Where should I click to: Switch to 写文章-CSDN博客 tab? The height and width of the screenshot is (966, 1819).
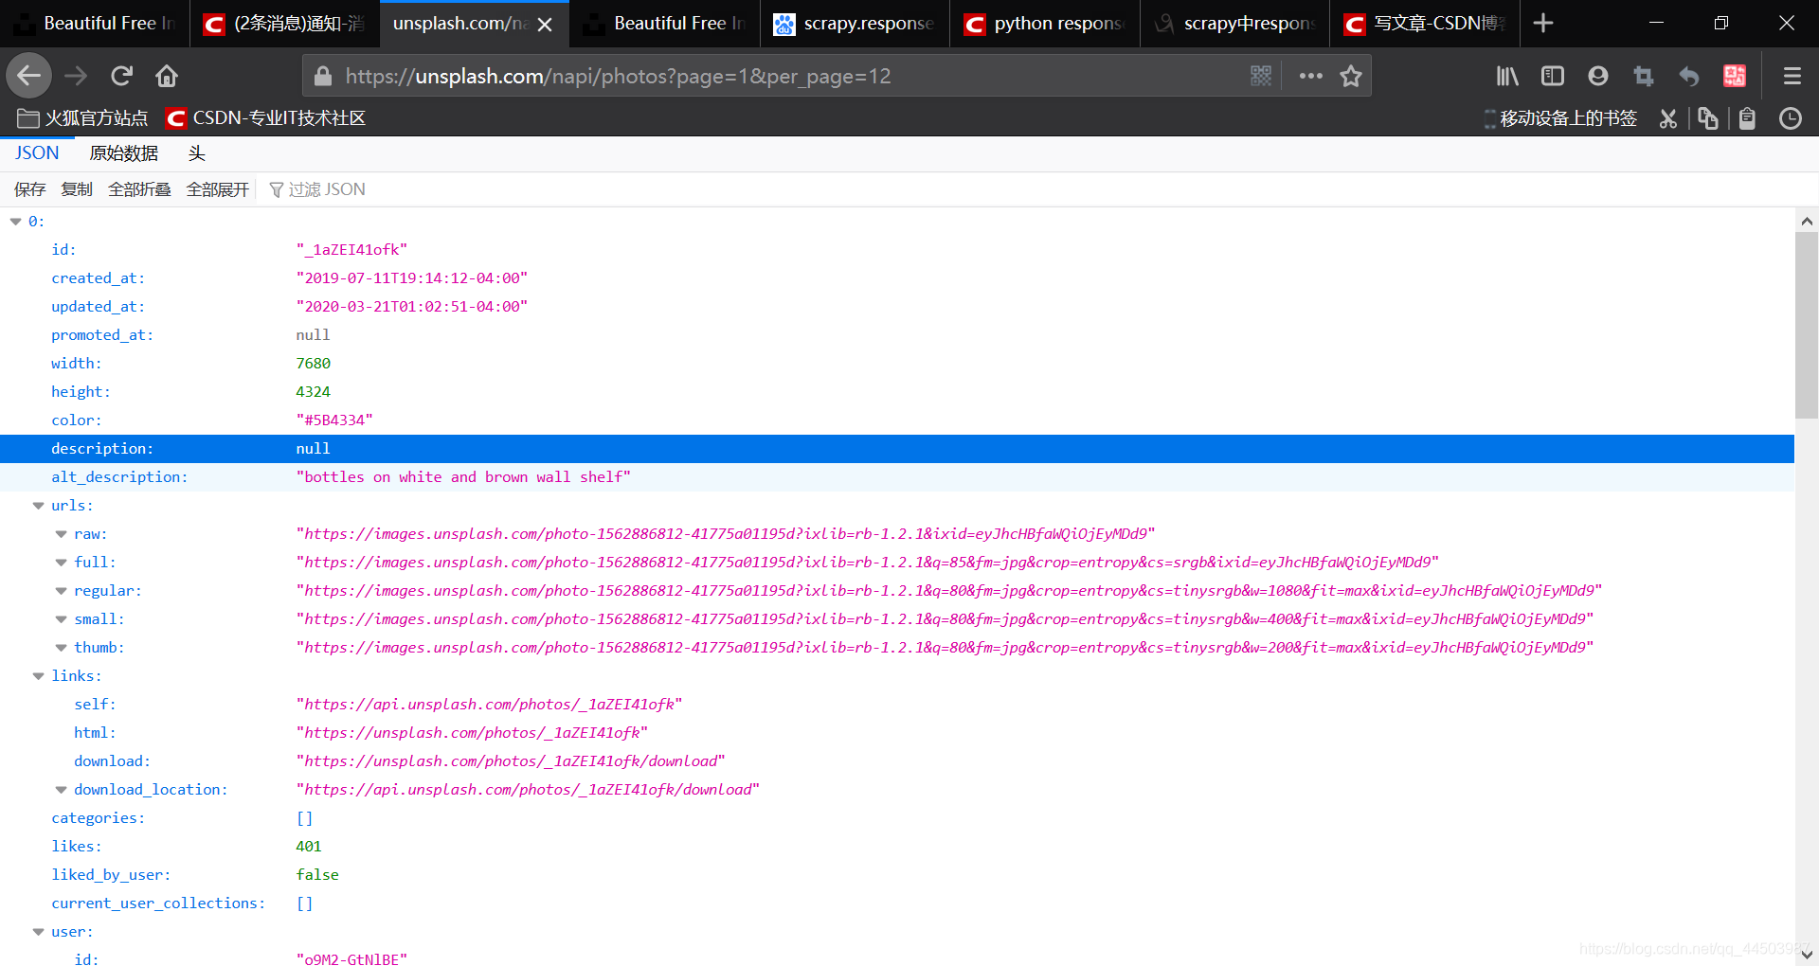click(1425, 24)
